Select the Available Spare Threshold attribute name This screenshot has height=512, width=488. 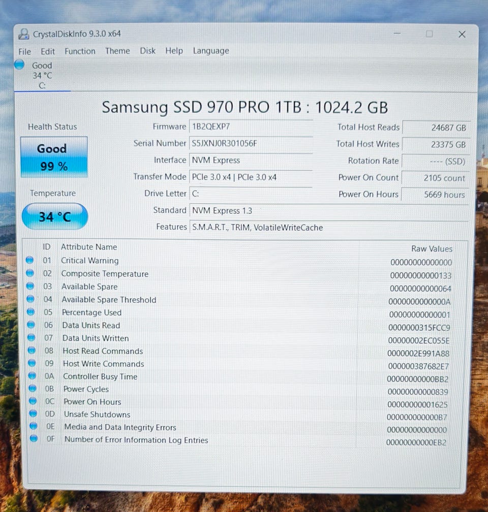coord(109,300)
